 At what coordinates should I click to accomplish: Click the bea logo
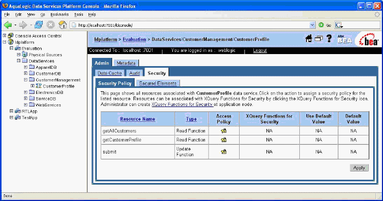tap(368, 40)
